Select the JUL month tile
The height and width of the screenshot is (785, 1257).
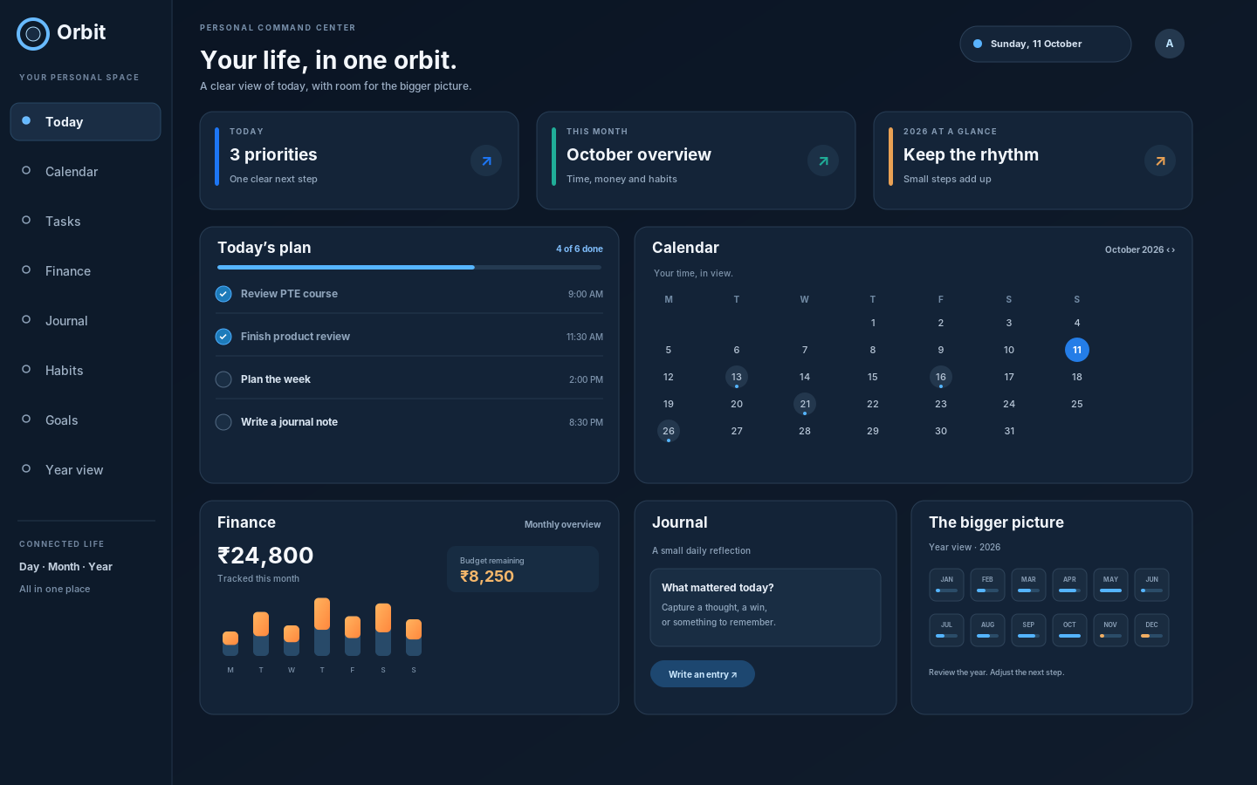[x=947, y=630]
